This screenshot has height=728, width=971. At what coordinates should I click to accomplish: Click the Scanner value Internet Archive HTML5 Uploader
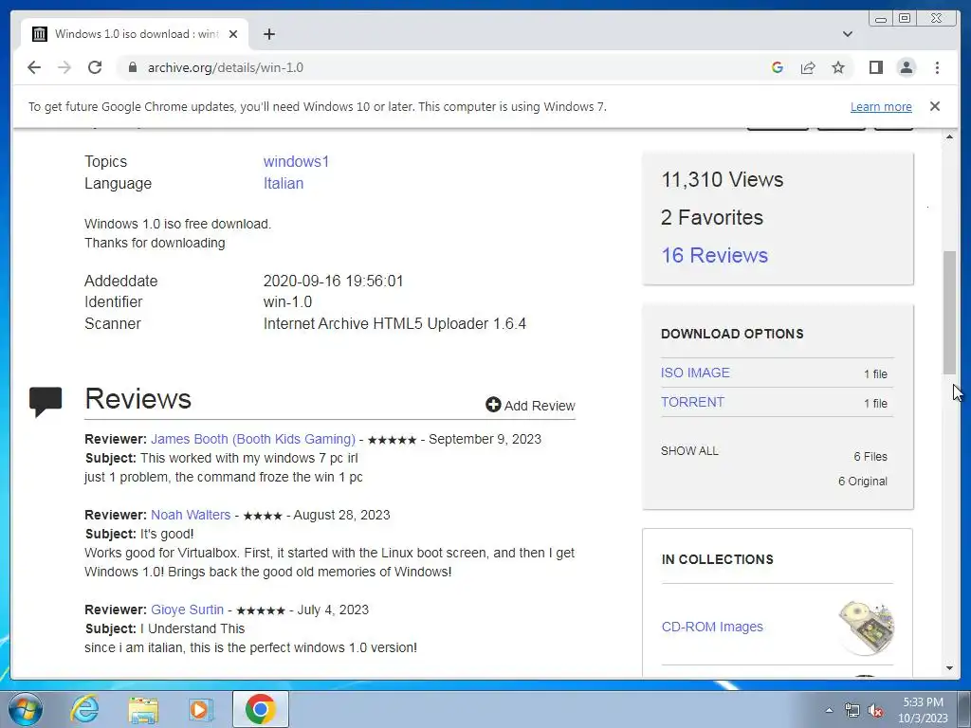click(394, 324)
